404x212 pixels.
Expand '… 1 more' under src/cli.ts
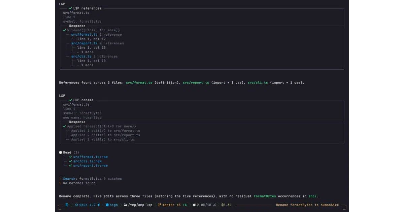point(85,65)
